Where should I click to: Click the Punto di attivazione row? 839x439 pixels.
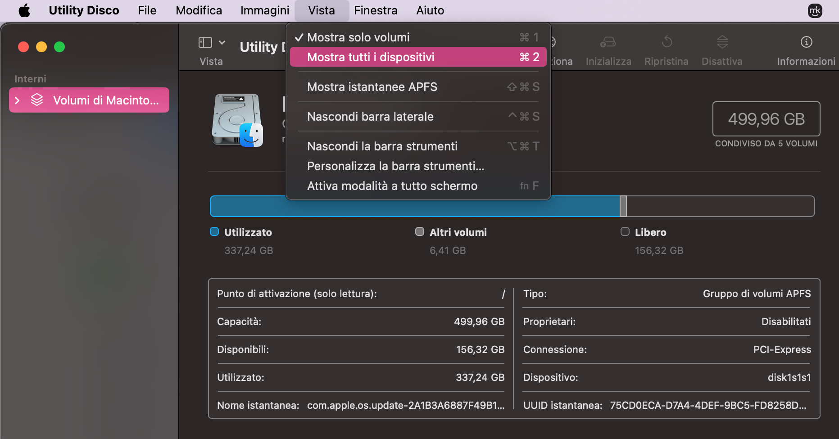pyautogui.click(x=361, y=294)
